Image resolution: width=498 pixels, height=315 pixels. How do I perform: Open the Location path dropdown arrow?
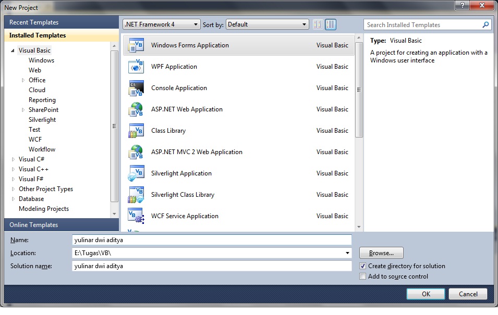coord(347,253)
